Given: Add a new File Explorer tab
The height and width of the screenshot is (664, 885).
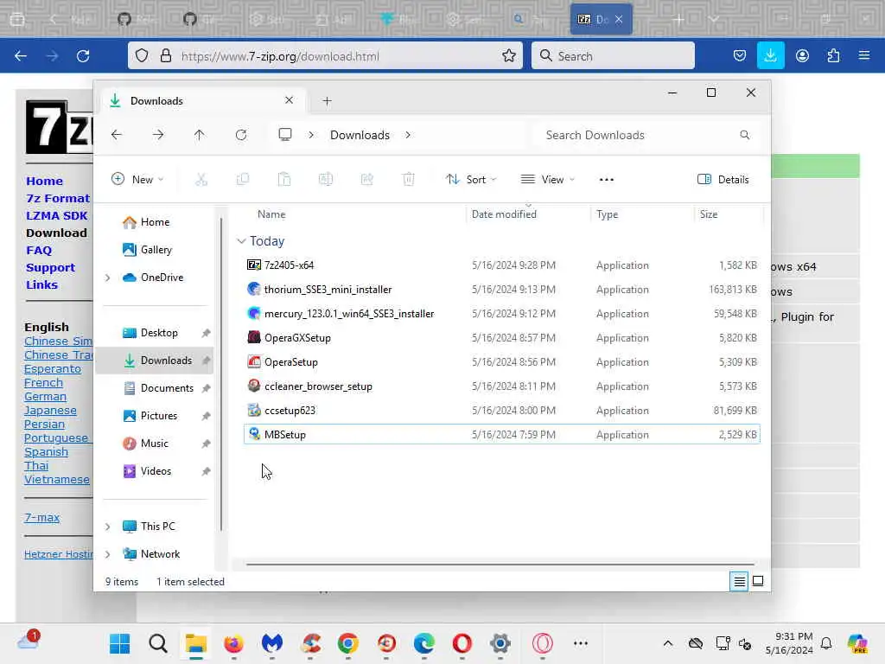Looking at the screenshot, I should coord(327,101).
